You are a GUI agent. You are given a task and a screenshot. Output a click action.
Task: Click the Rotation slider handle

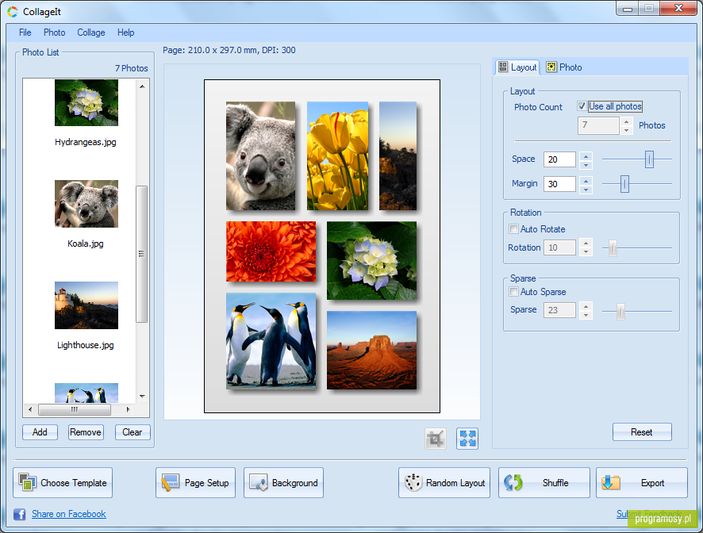pyautogui.click(x=613, y=248)
